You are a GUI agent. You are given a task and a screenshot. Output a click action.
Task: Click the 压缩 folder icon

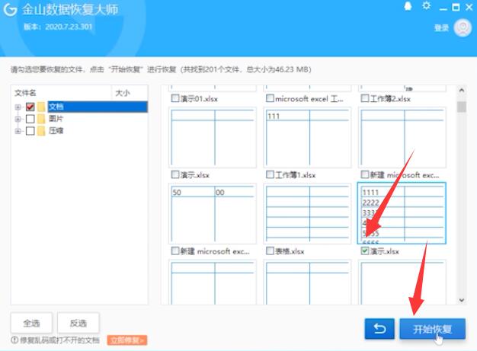(41, 131)
